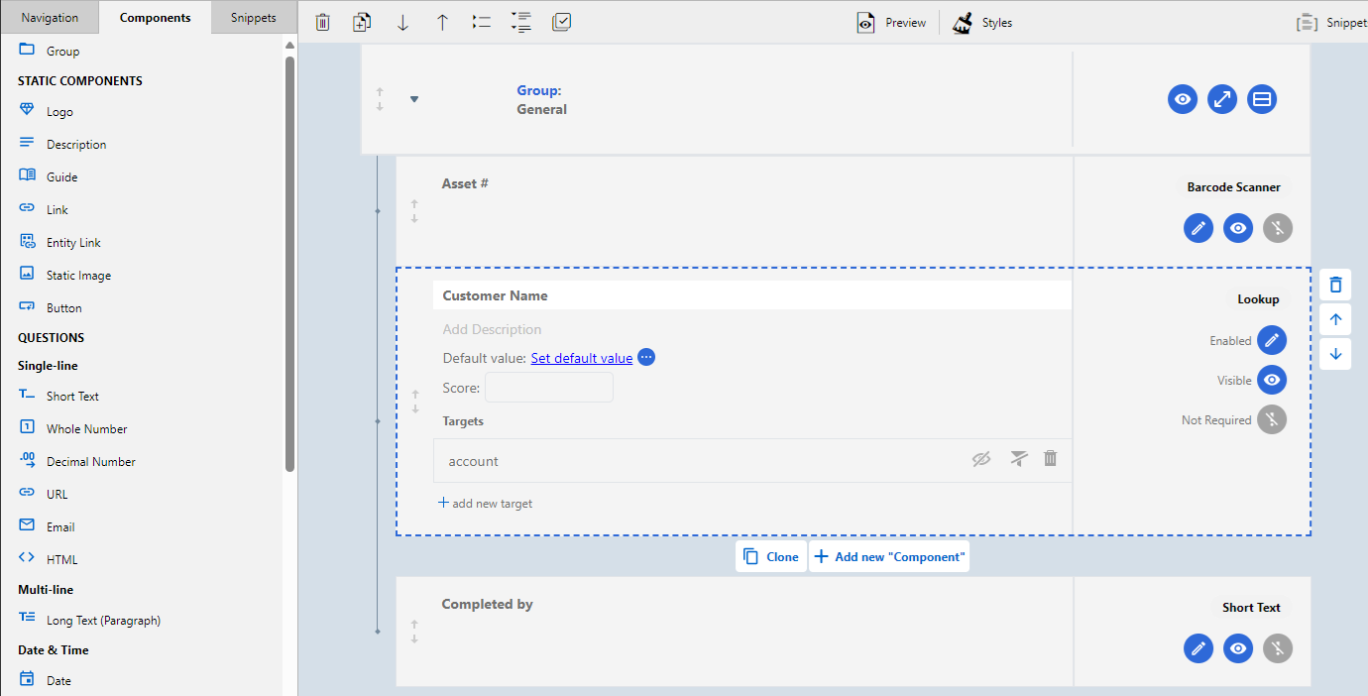Collapse the General group triangle
The width and height of the screenshot is (1368, 696).
(414, 99)
